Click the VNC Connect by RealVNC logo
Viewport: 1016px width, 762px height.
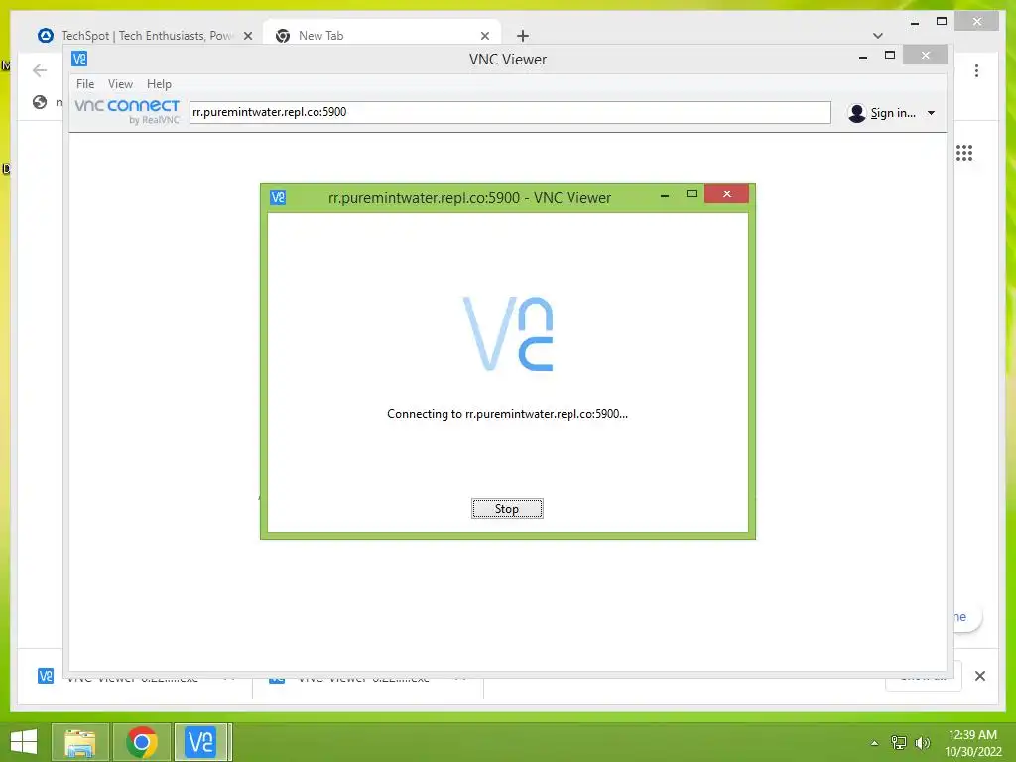[127, 111]
